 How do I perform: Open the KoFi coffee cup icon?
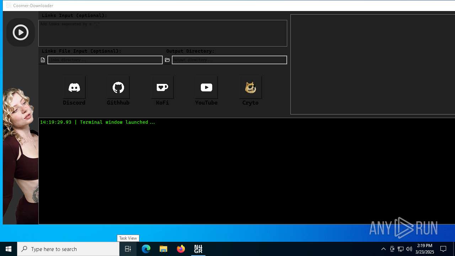(162, 87)
